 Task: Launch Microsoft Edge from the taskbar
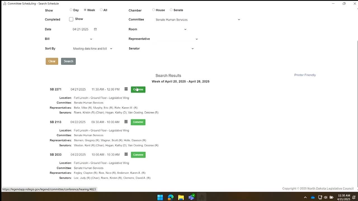pyautogui.click(x=171, y=197)
